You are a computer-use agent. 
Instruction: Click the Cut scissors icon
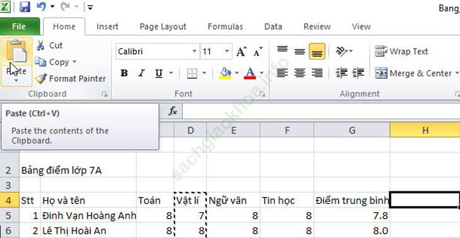click(40, 45)
